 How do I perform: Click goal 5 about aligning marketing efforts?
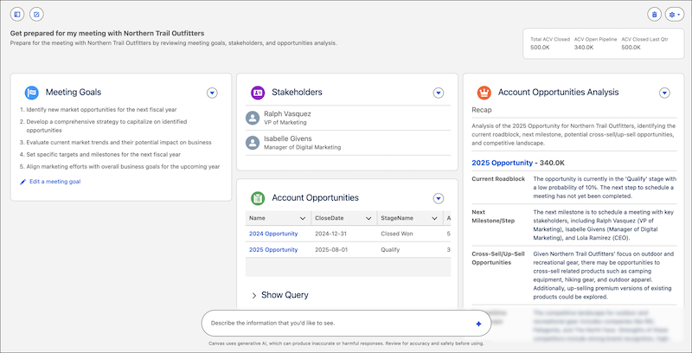coord(123,167)
